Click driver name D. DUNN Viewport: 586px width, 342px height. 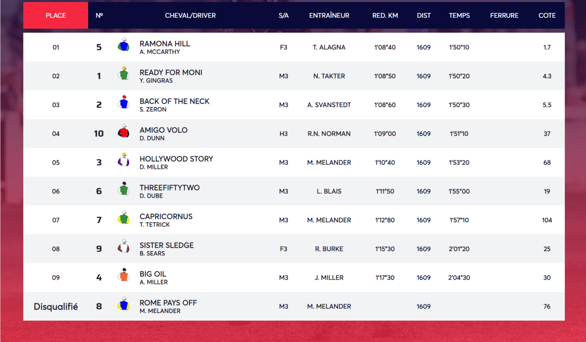[x=152, y=138]
